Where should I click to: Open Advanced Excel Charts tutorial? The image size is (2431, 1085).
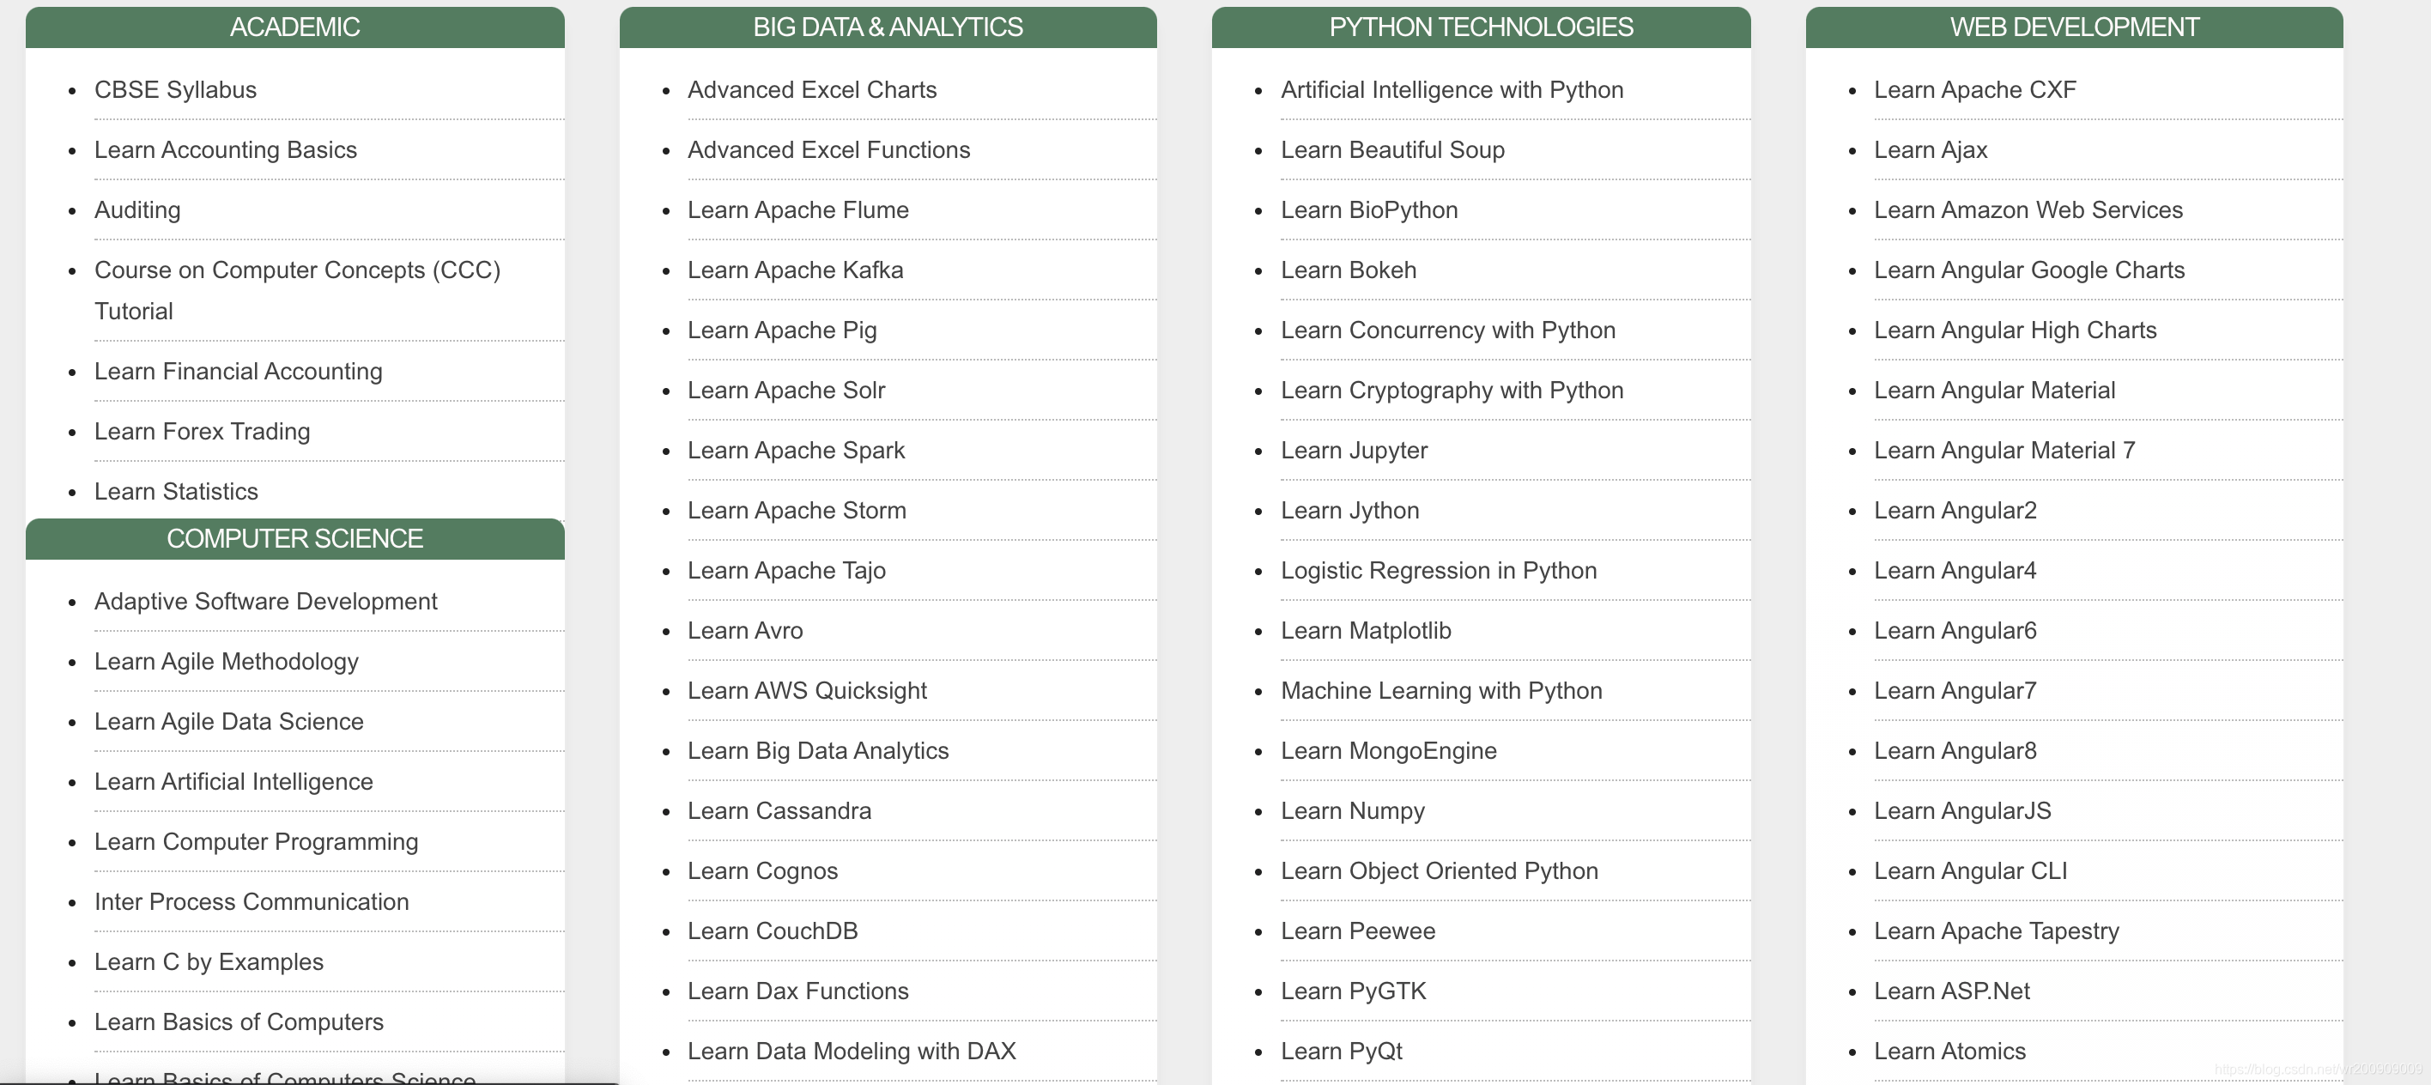pos(811,89)
